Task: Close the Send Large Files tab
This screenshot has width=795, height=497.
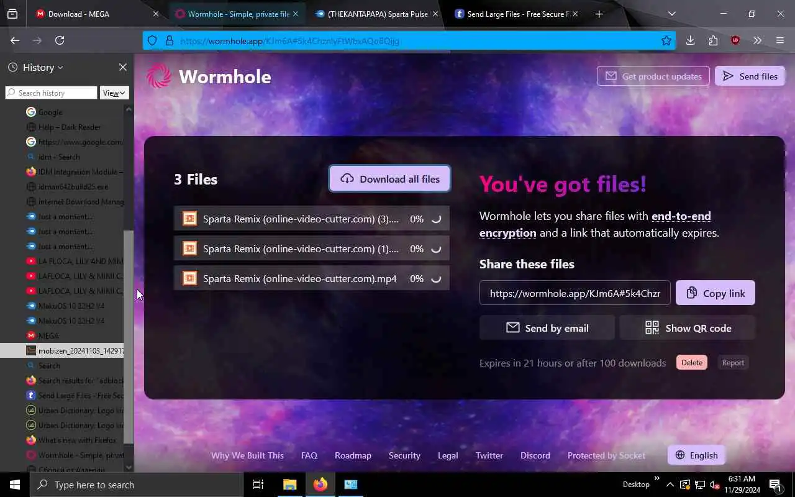Action: tap(575, 14)
